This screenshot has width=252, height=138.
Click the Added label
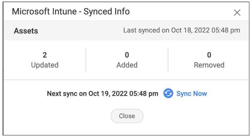(x=127, y=65)
